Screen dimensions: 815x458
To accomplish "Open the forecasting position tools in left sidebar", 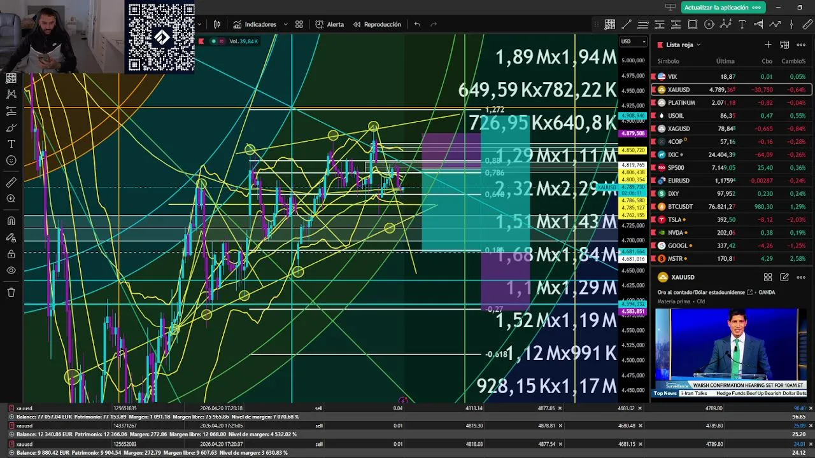I will pyautogui.click(x=11, y=111).
